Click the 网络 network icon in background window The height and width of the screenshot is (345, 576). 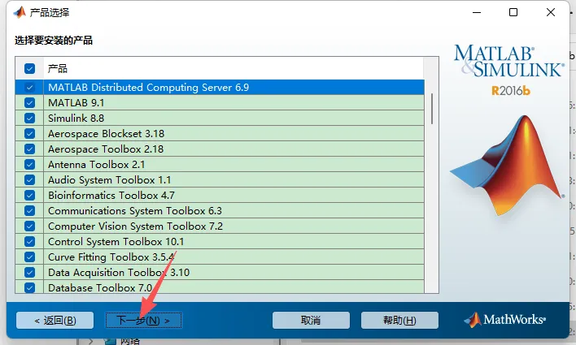(x=110, y=342)
